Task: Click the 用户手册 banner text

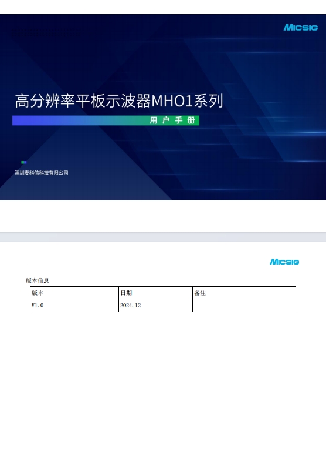Action: pyautogui.click(x=172, y=120)
